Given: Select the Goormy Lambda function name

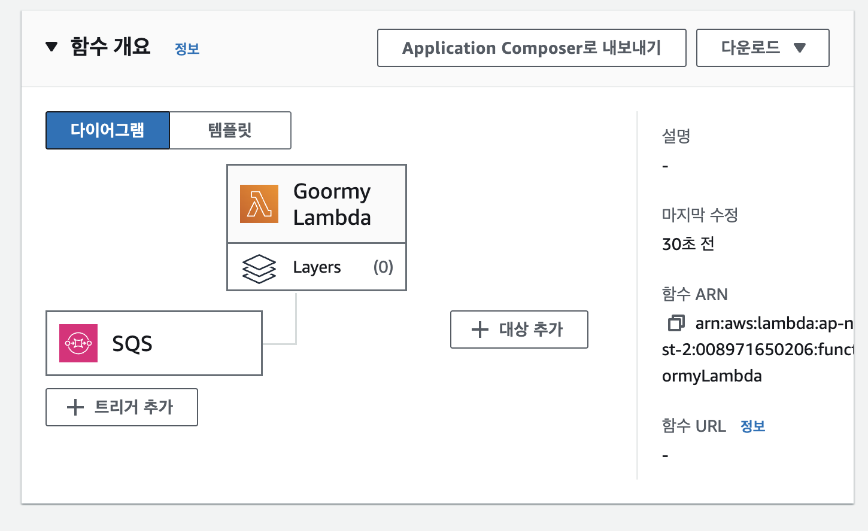Looking at the screenshot, I should click(x=332, y=204).
